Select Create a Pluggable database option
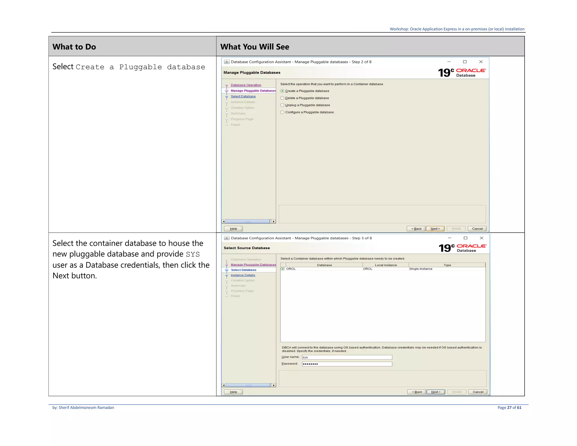The width and height of the screenshot is (577, 446). click(282, 91)
